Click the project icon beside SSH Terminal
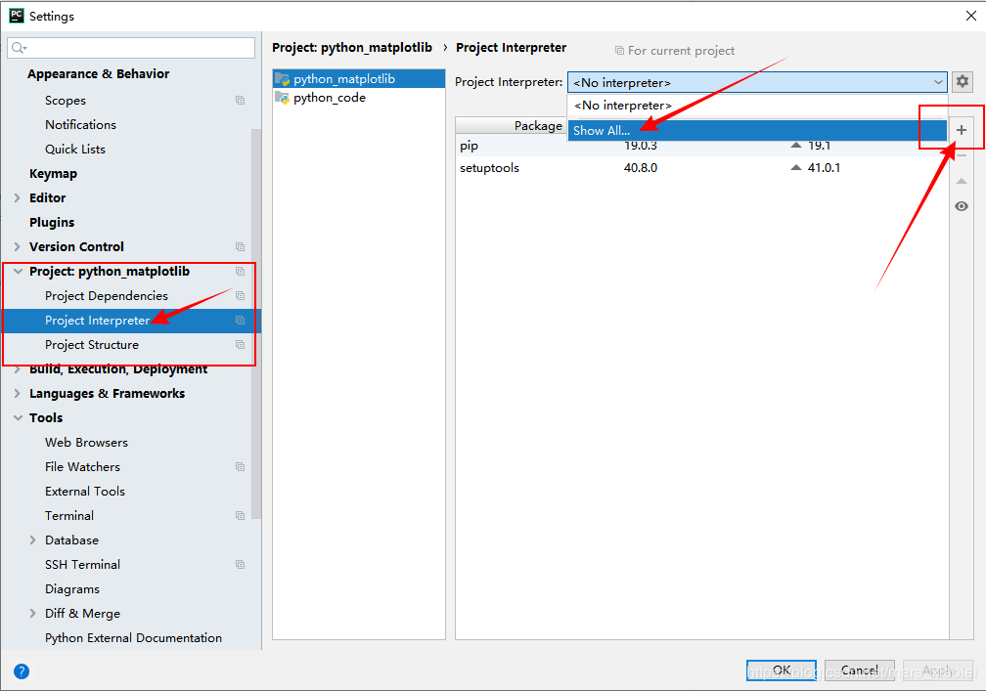This screenshot has height=691, width=986. (240, 565)
